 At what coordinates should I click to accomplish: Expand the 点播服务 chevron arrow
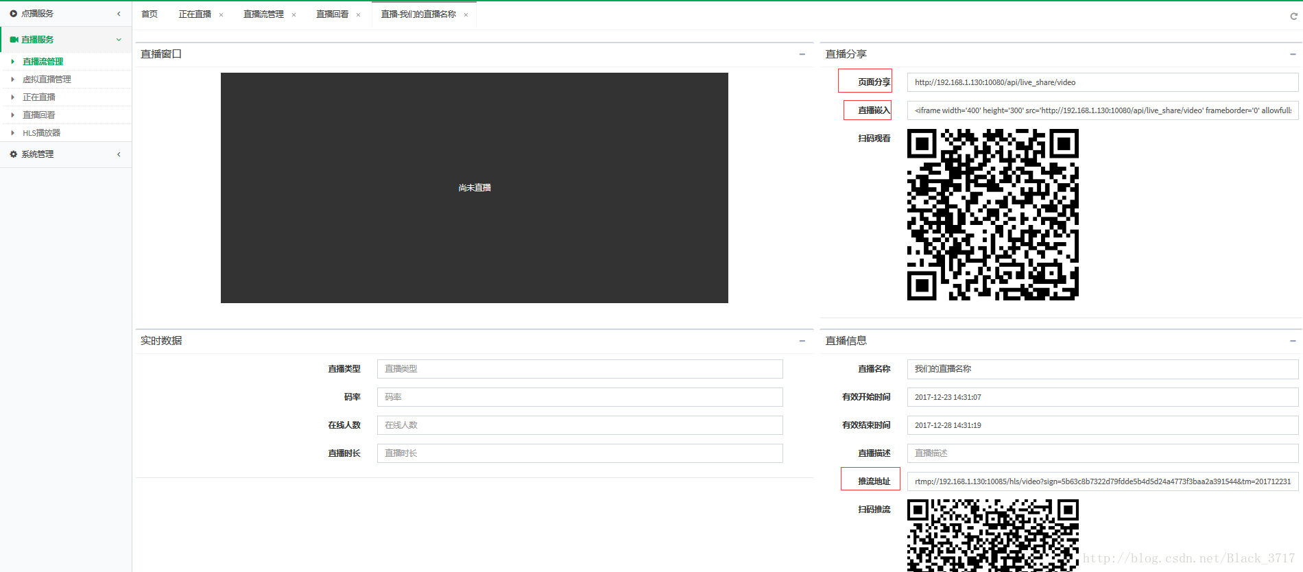(x=119, y=14)
